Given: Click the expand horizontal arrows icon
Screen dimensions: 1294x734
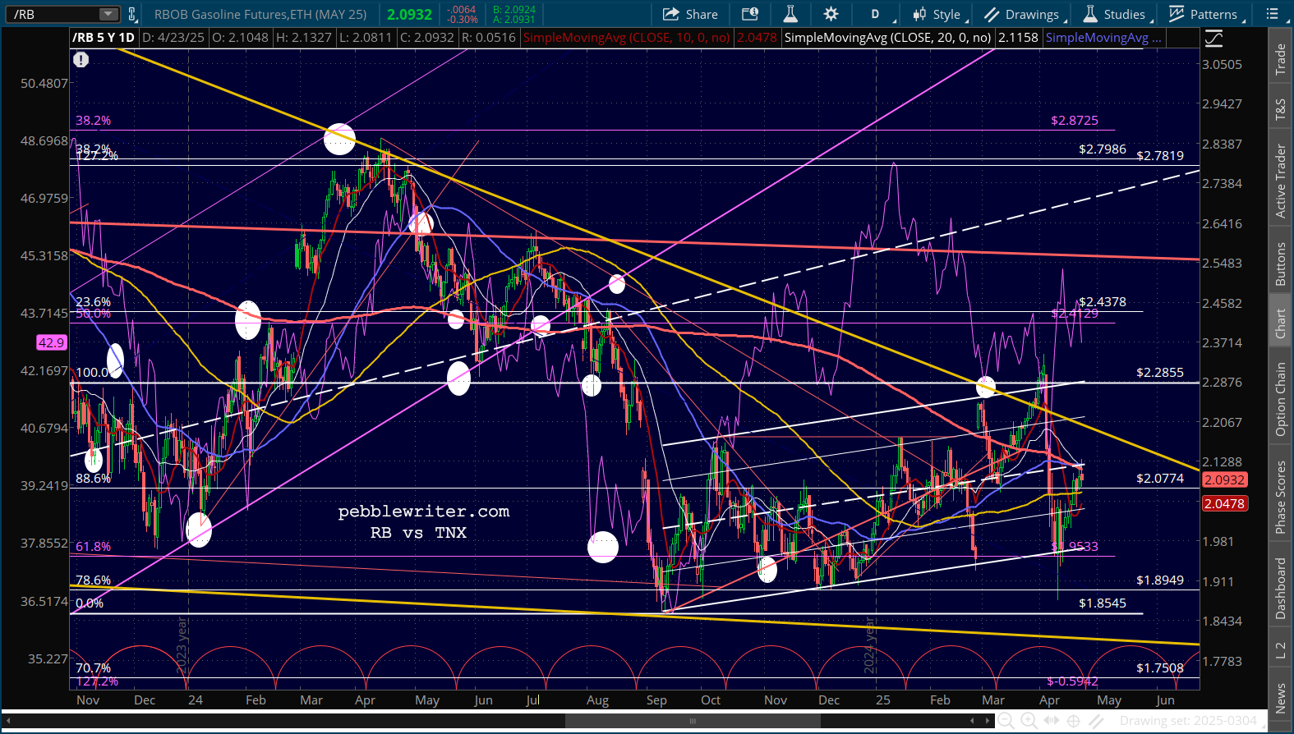Looking at the screenshot, I should point(1052,721).
